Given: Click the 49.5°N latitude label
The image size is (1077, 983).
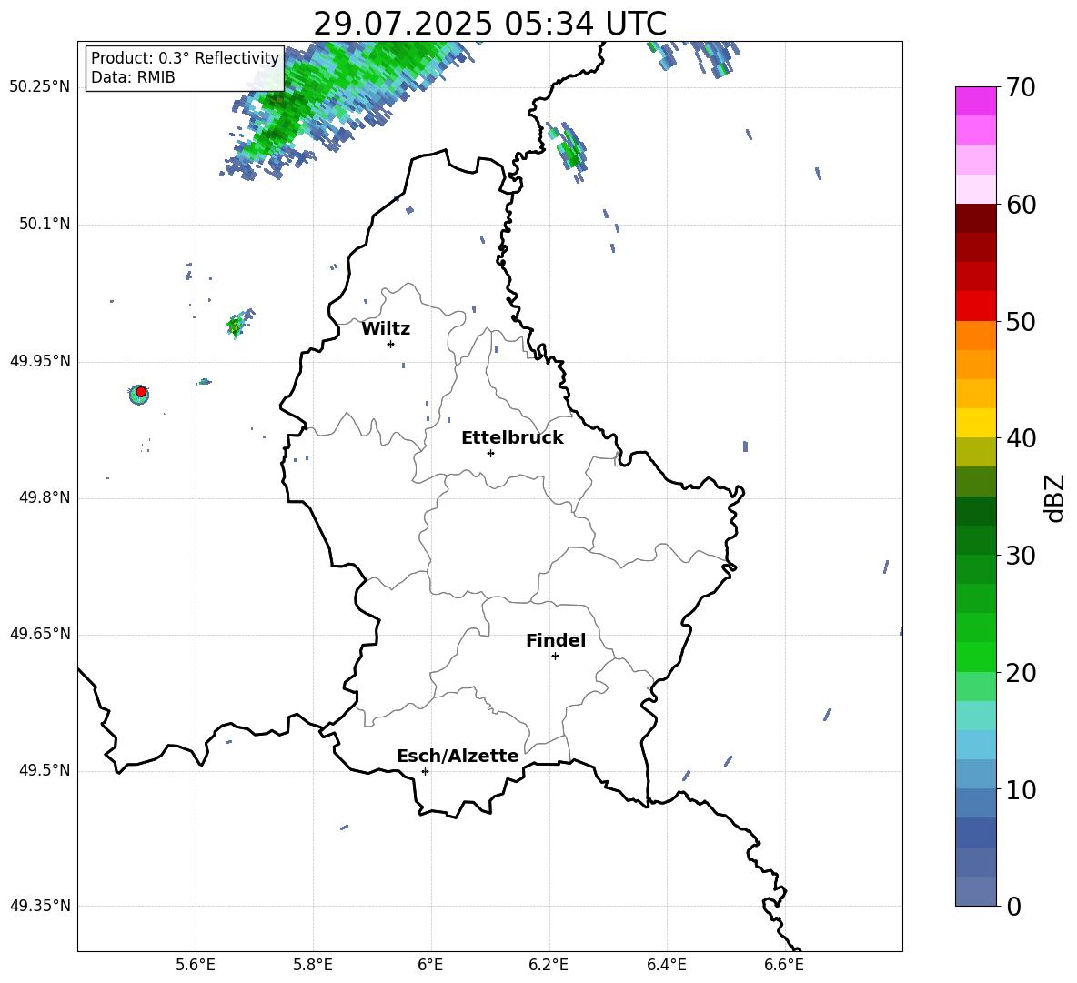Looking at the screenshot, I should click(45, 770).
